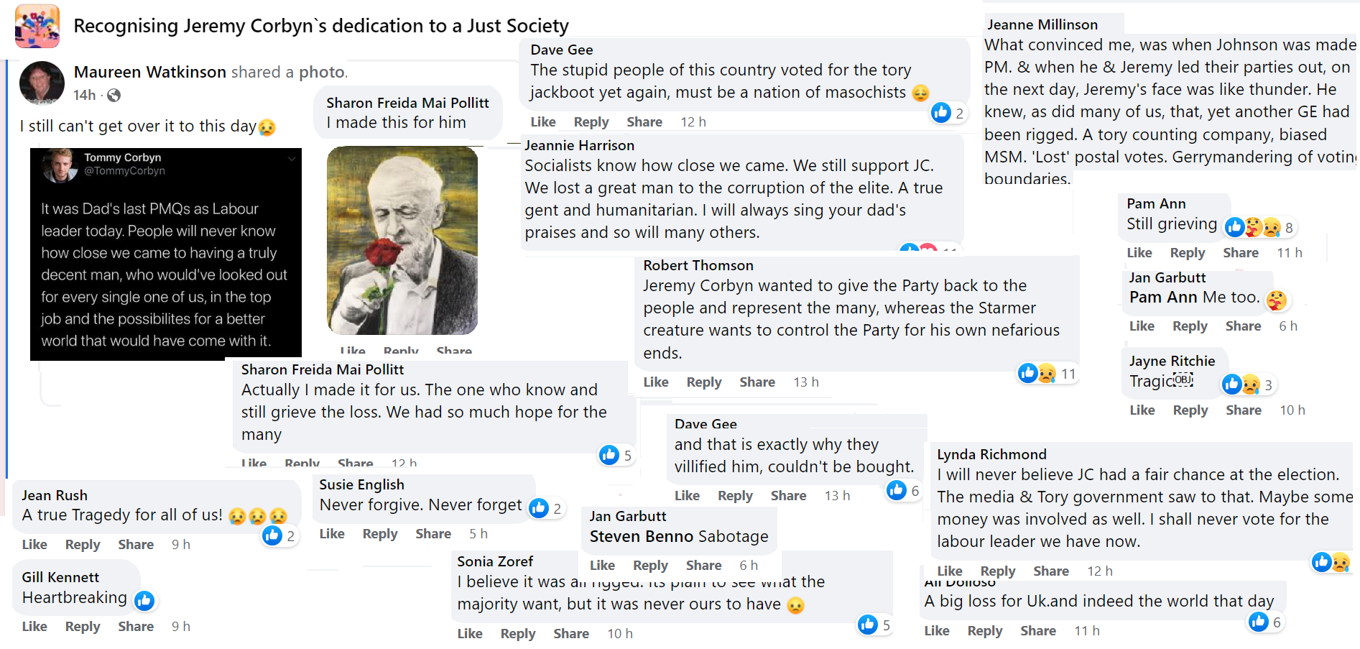Reply to Susie English's comment
Viewport: 1360px width, 649px height.
(x=380, y=534)
